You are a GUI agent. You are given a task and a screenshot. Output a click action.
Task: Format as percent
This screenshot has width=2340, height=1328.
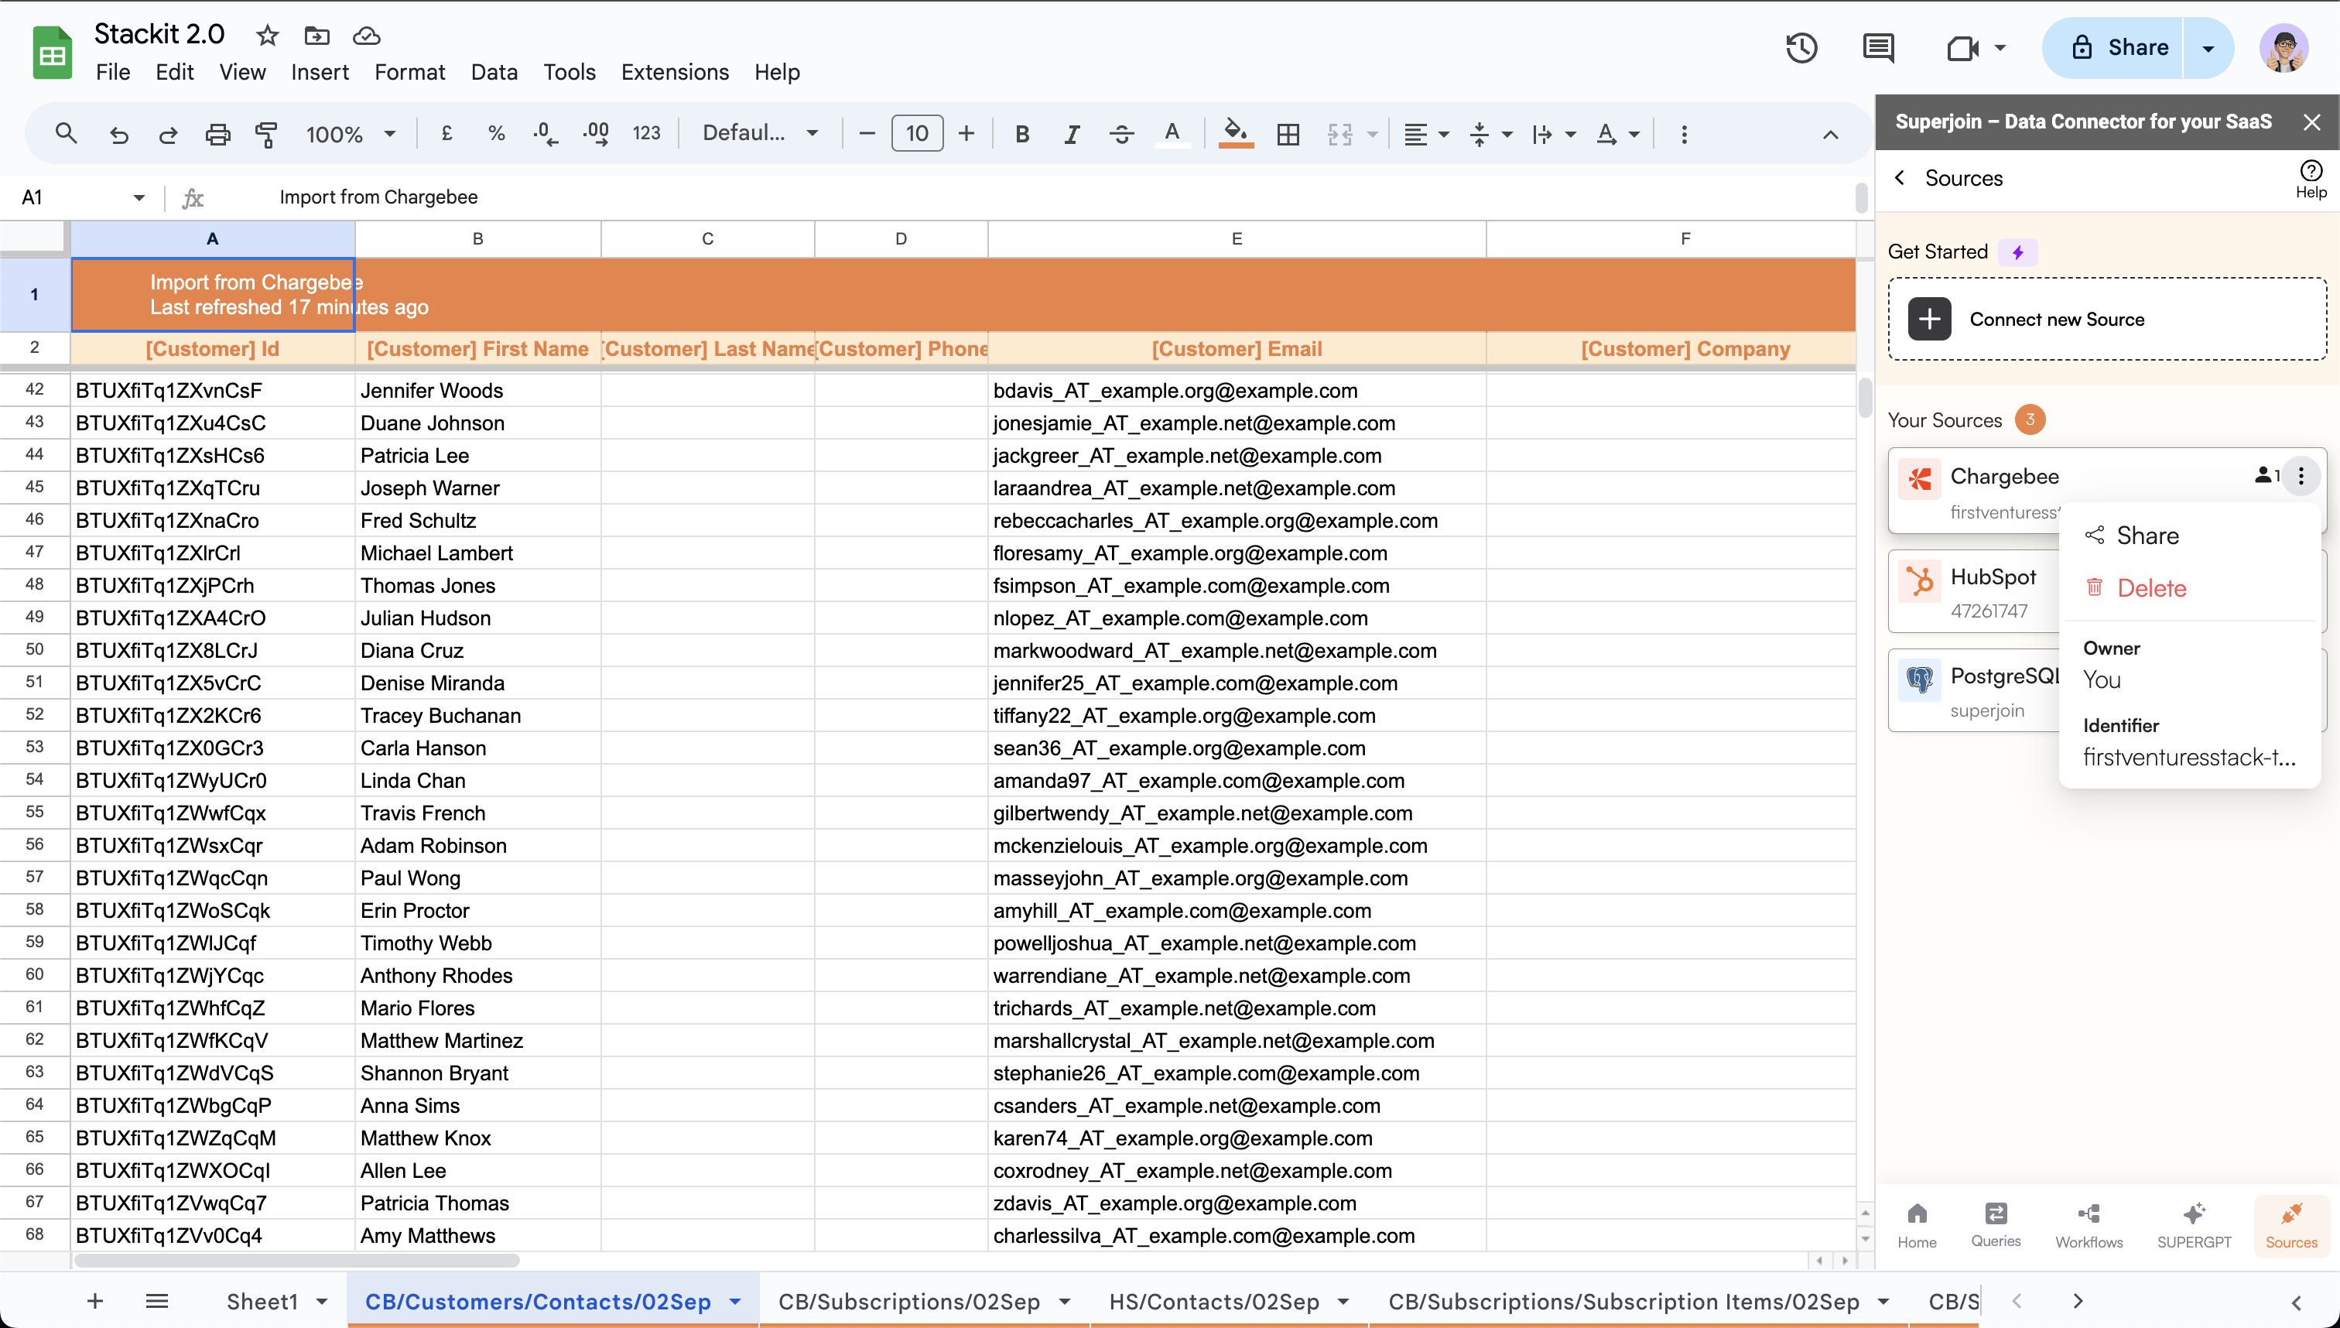(x=496, y=134)
